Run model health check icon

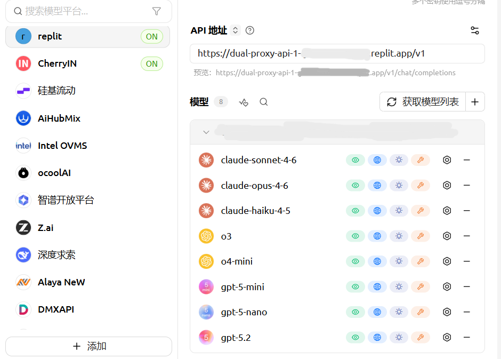pos(244,102)
